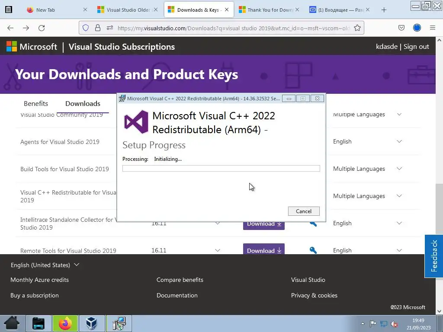Open the Firefox account avatar
Viewport: 443px width, 332px height.
click(x=417, y=28)
